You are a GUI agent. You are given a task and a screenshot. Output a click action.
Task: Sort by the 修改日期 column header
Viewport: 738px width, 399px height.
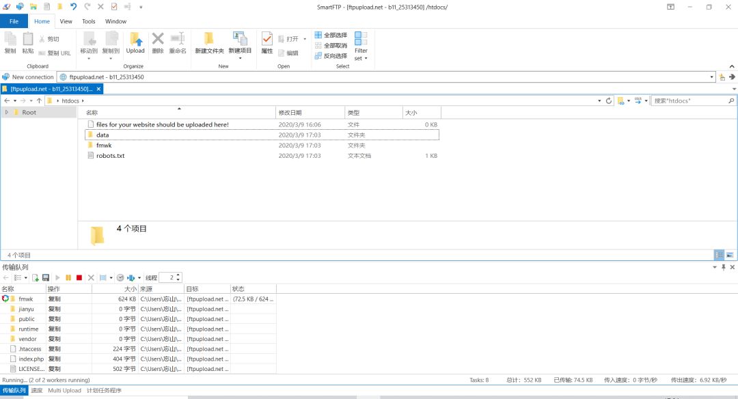click(x=310, y=113)
